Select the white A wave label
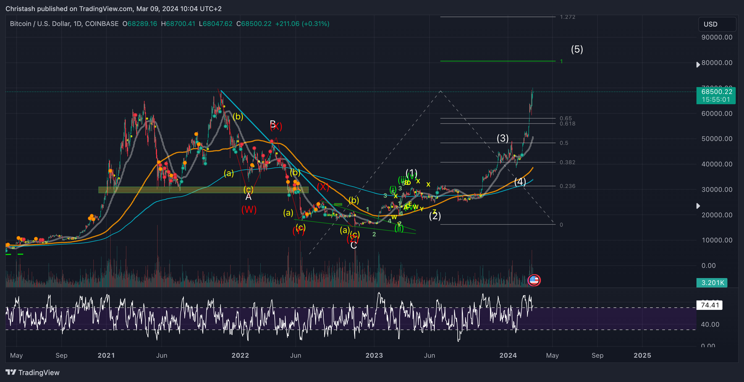Screen dimensions: 744x382 (248, 197)
